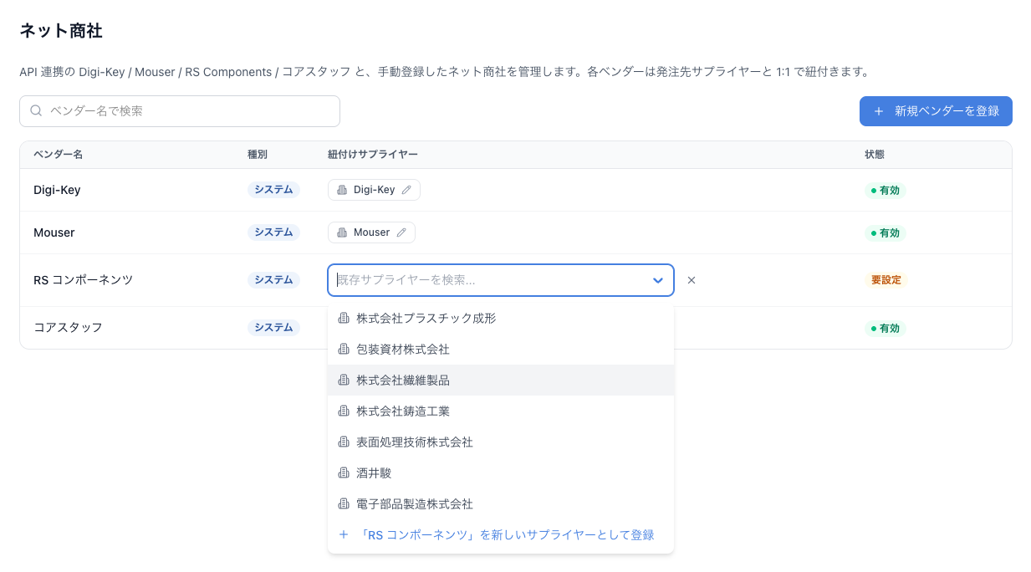Click building icon in Mouser supplier chip
This screenshot has height=572, width=1031.
point(342,232)
